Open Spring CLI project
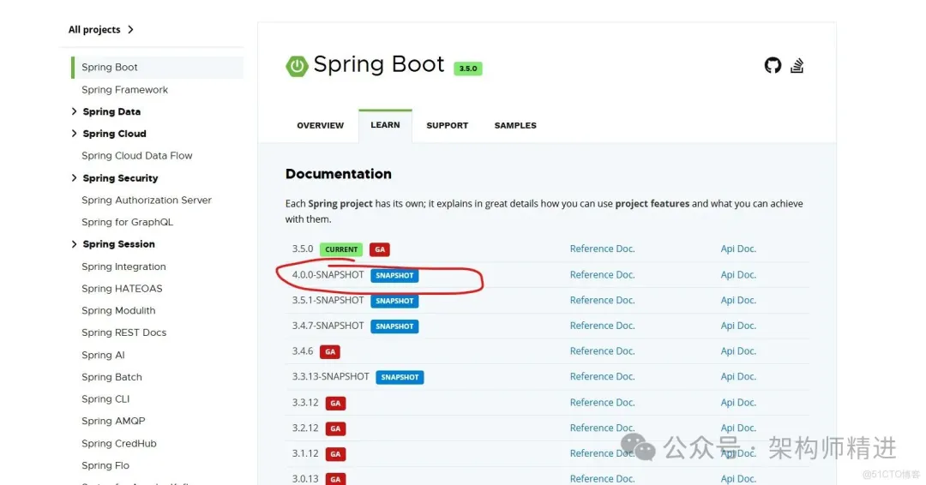Image resolution: width=926 pixels, height=485 pixels. click(105, 398)
